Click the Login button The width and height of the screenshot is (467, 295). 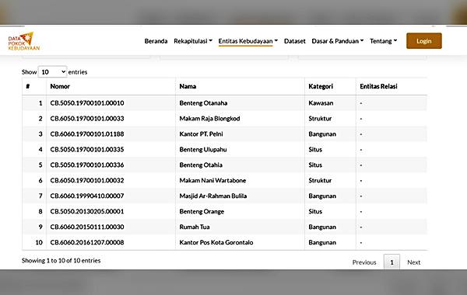(424, 41)
